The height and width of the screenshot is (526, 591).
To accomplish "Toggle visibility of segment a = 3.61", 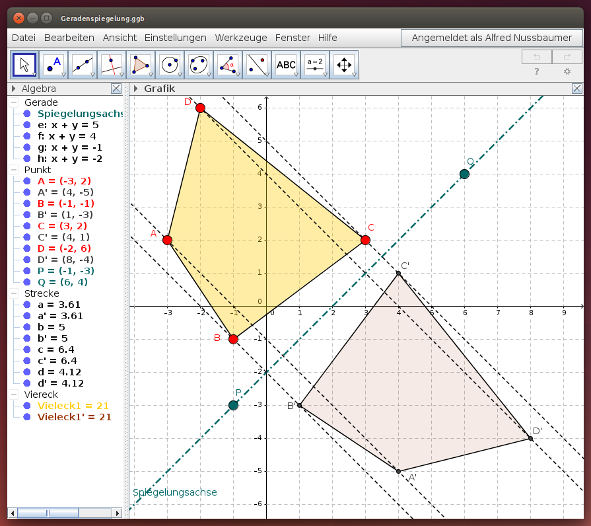I will [x=27, y=305].
